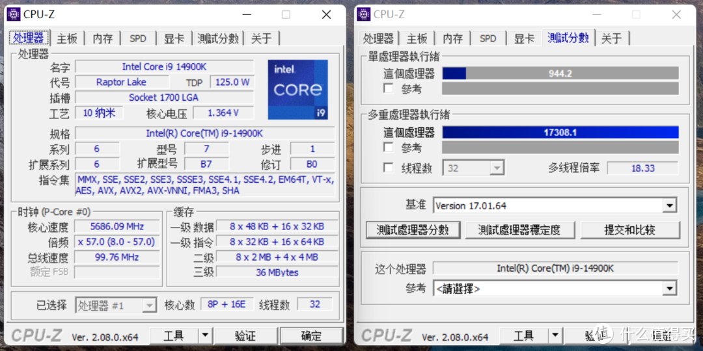Click the 三级 cache value 36 MBytes
Viewport: 703px width, 351px height.
point(277,272)
